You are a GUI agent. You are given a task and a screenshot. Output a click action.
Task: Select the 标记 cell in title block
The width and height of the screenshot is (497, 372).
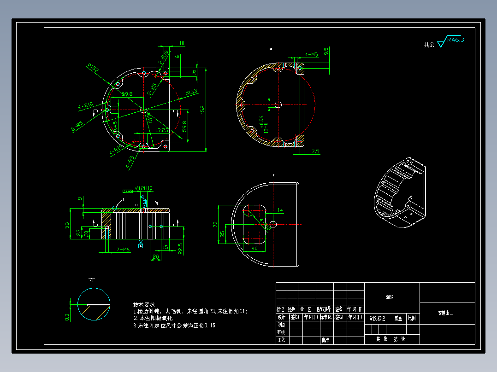pos(281,309)
